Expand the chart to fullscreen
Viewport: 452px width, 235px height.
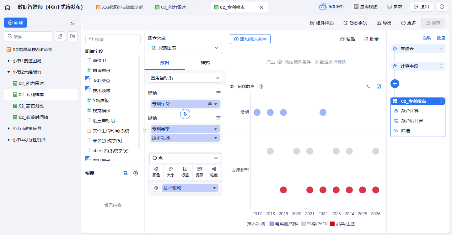coord(379,86)
